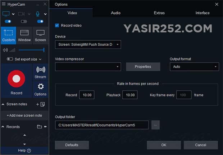Viewport: 223px width, 155px height.
Task: Click the Record frame rate field
Action: (x=87, y=95)
